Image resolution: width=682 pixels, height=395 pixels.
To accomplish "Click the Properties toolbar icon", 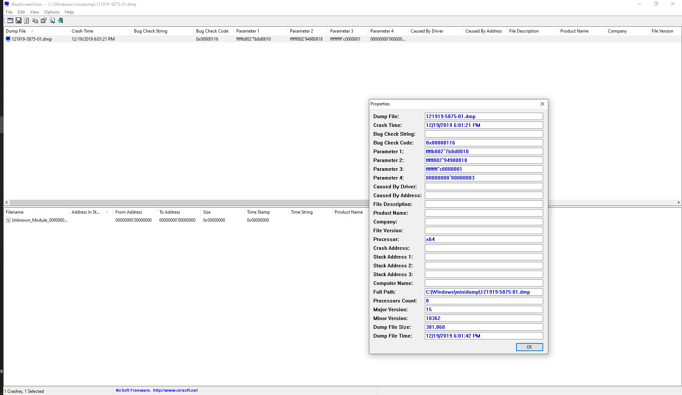I will pos(44,21).
